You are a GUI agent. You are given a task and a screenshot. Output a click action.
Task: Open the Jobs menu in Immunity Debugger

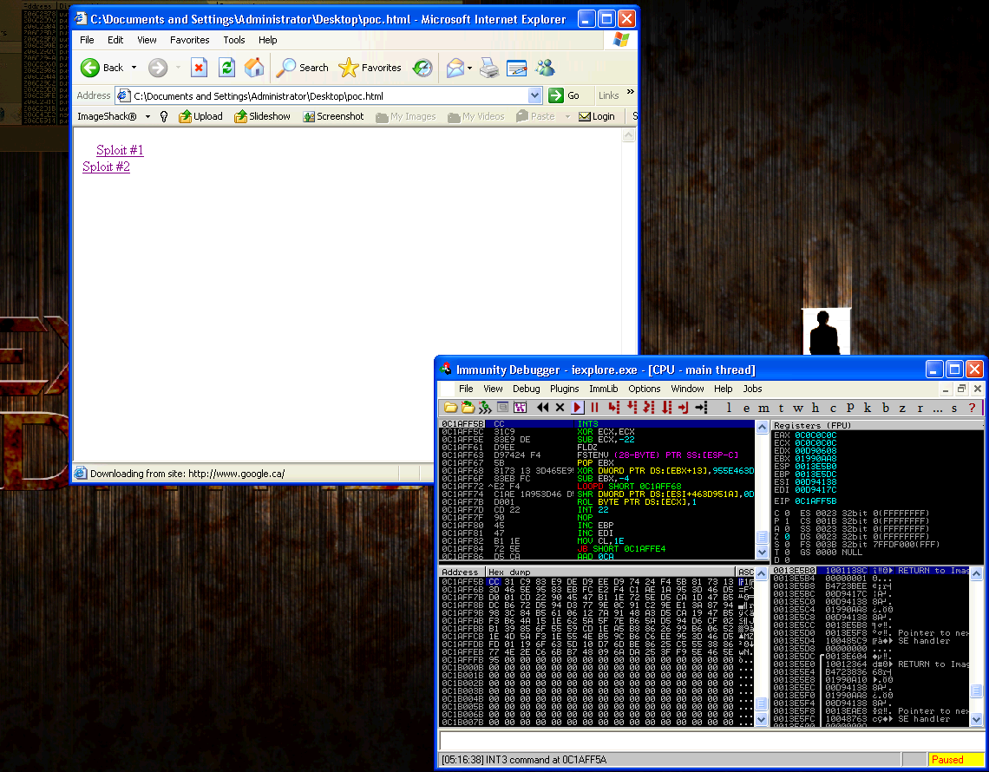tap(752, 389)
